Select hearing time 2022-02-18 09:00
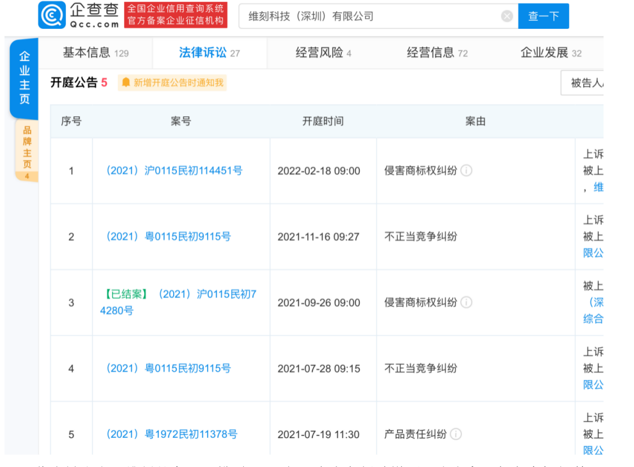The height and width of the screenshot is (467, 634). pyautogui.click(x=319, y=171)
